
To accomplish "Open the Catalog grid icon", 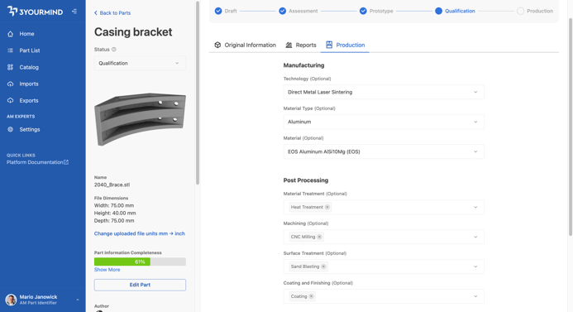I will [x=10, y=67].
